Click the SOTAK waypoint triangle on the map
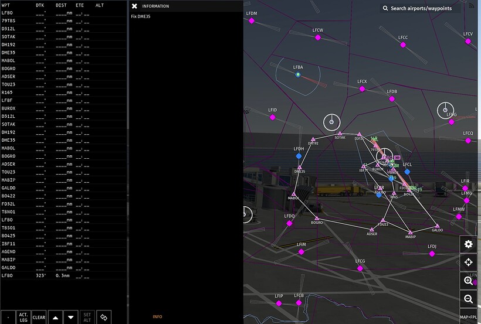This screenshot has width=481, height=324. (x=340, y=134)
